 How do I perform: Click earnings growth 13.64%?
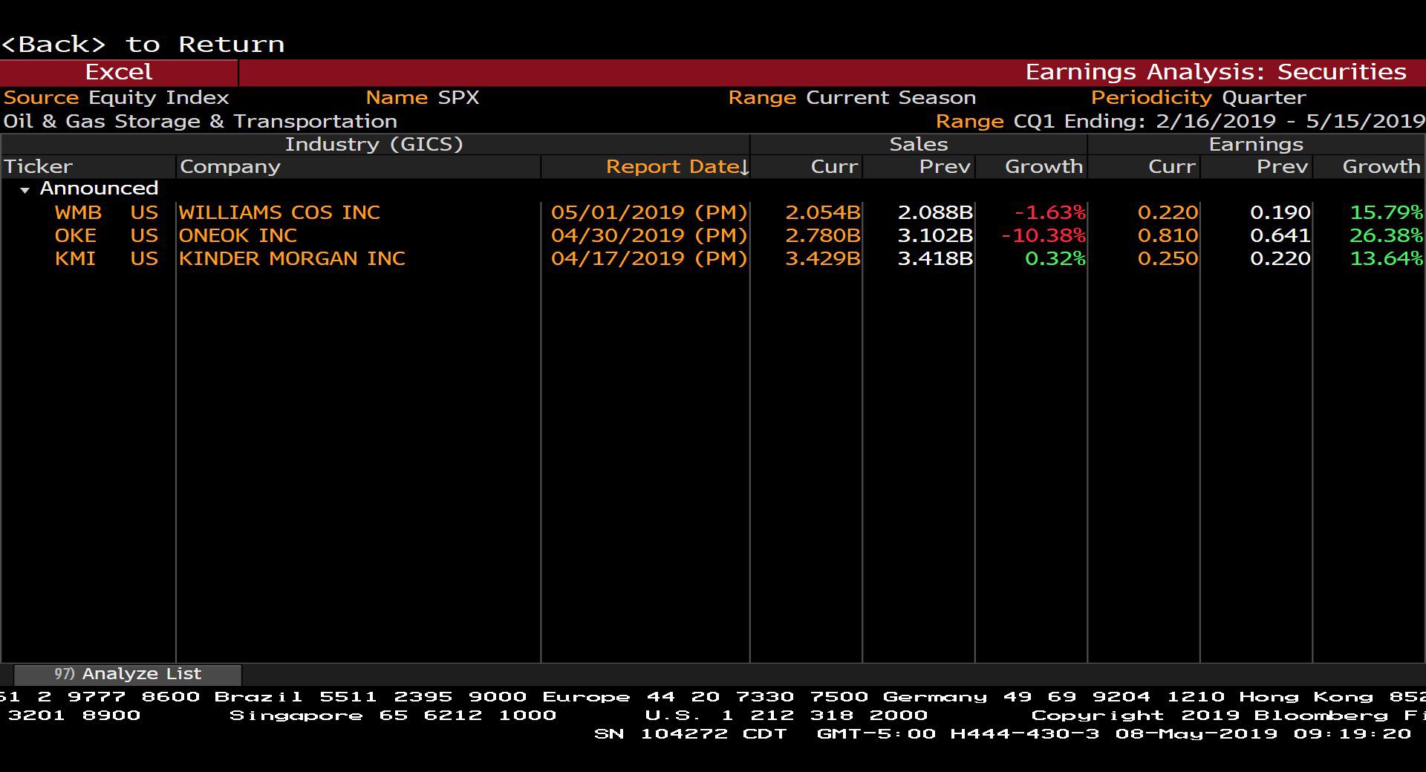pyautogui.click(x=1386, y=258)
